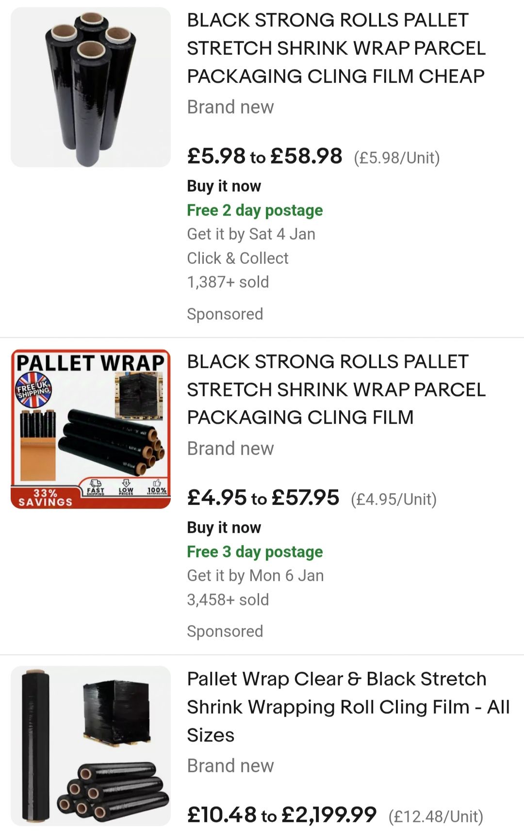This screenshot has width=524, height=831.
Task: Click the Free 2 day postage label
Action: [255, 210]
